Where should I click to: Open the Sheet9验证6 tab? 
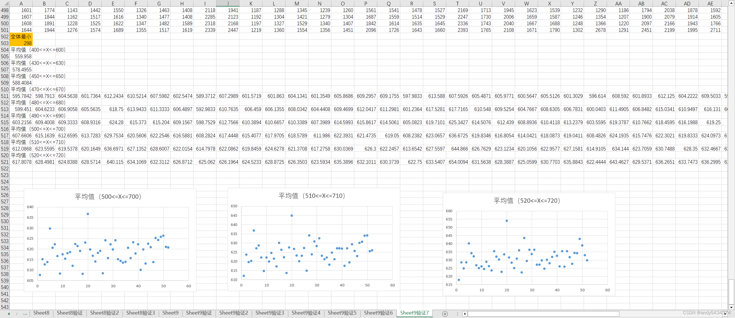pyautogui.click(x=378, y=313)
